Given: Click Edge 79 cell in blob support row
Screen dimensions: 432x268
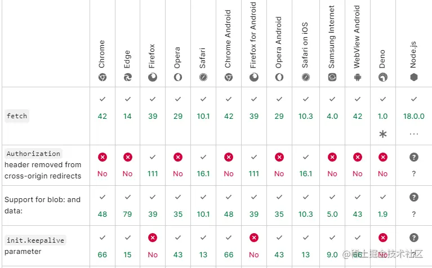Looking at the screenshot, I should (x=127, y=206).
